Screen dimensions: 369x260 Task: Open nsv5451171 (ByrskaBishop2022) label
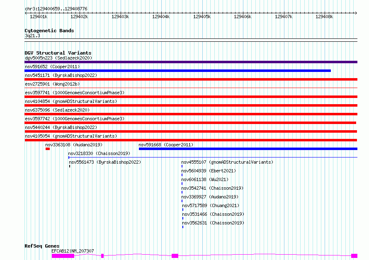click(61, 75)
